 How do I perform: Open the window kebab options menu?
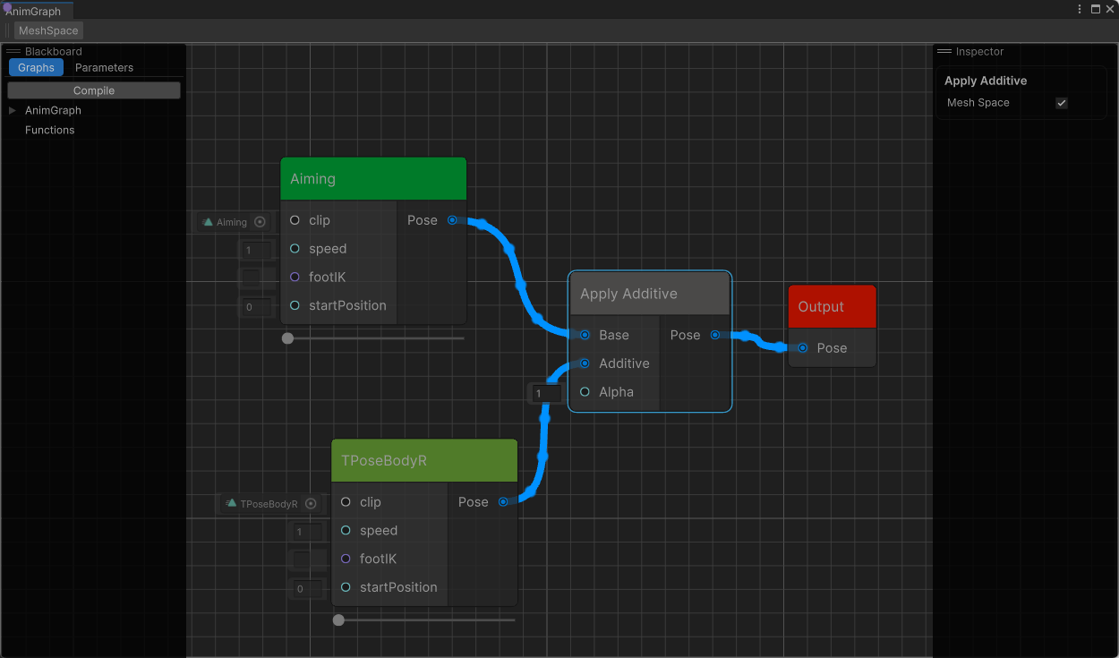coord(1080,9)
